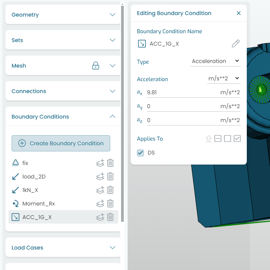The image size is (270, 270).
Task: Add load_2D to load case layers icon
Action: coord(100,177)
